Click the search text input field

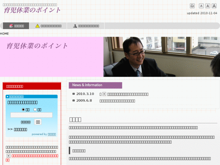tap(31, 115)
